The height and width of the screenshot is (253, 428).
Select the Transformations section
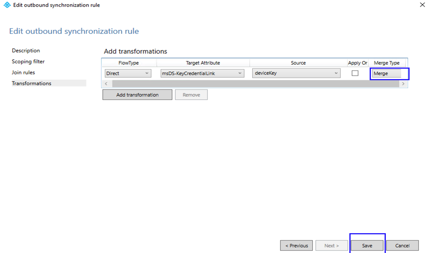pyautogui.click(x=31, y=83)
